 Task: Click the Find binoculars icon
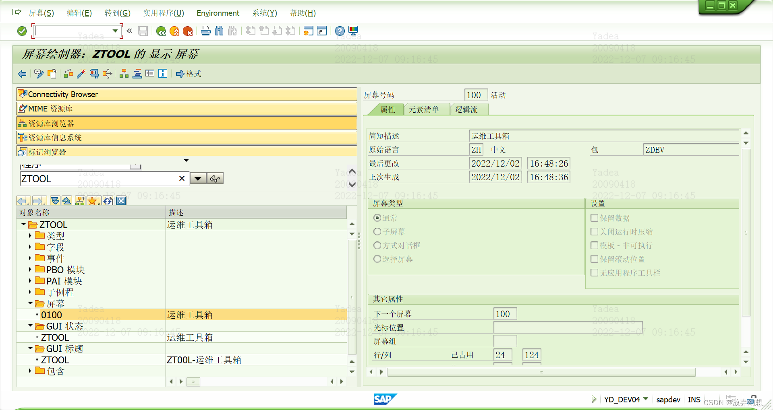click(219, 31)
